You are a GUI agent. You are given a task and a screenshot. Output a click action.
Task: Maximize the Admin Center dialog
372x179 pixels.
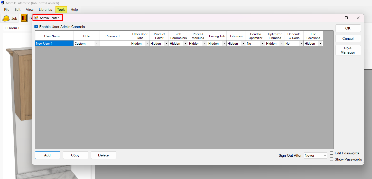[x=346, y=18]
